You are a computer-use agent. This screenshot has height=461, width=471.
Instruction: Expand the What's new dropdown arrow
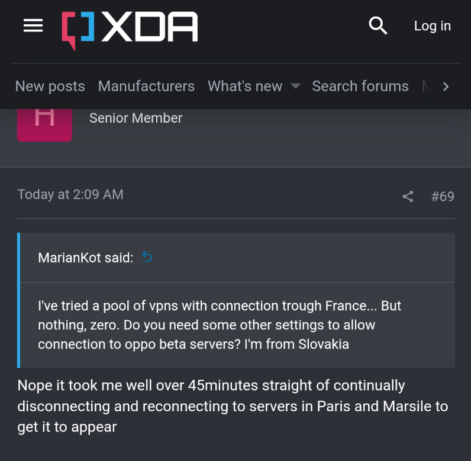[295, 87]
